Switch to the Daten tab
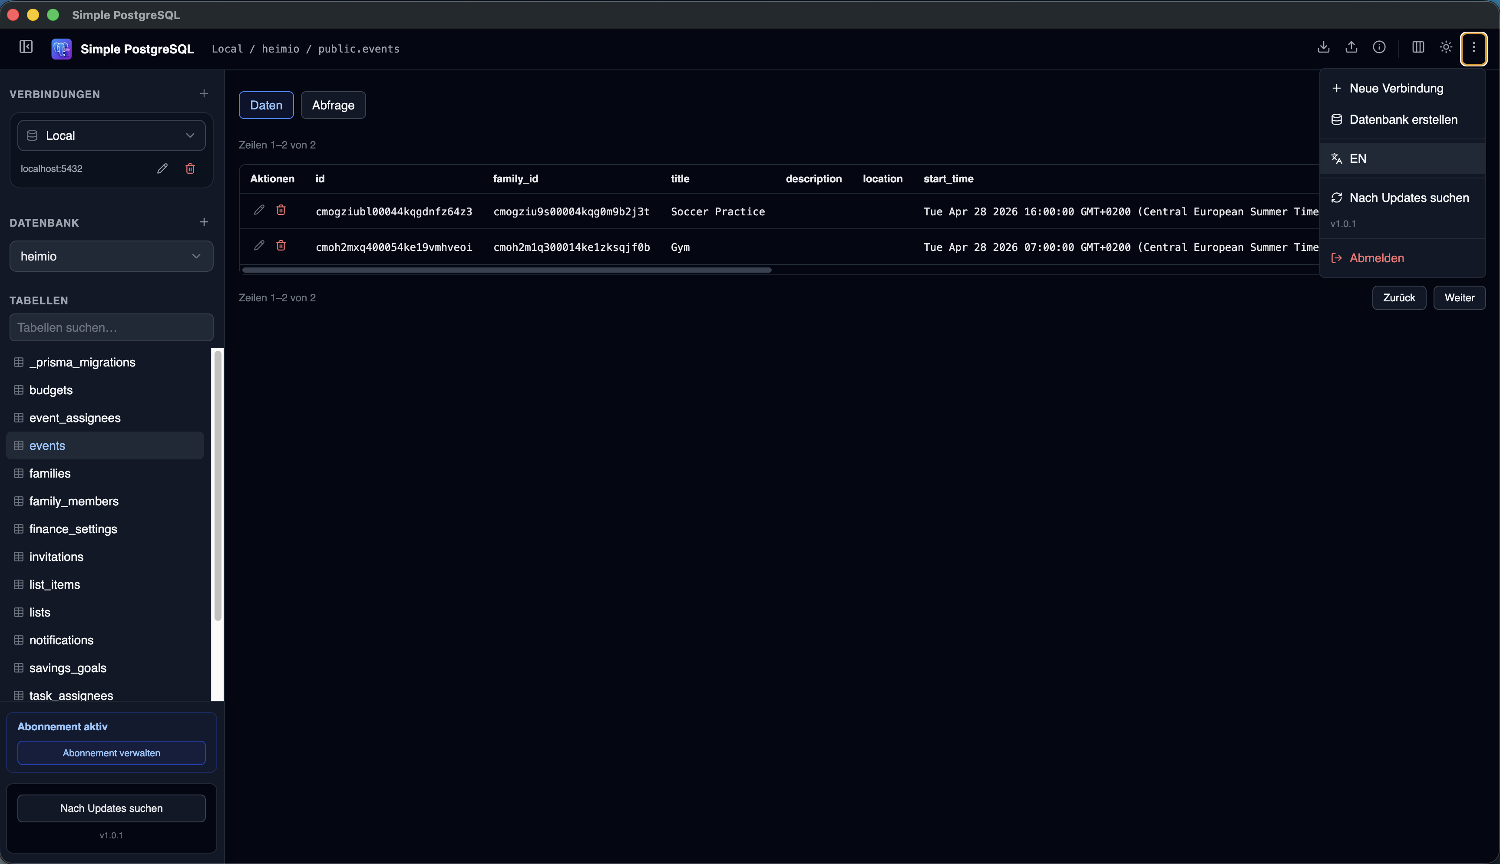1500x864 pixels. point(266,105)
